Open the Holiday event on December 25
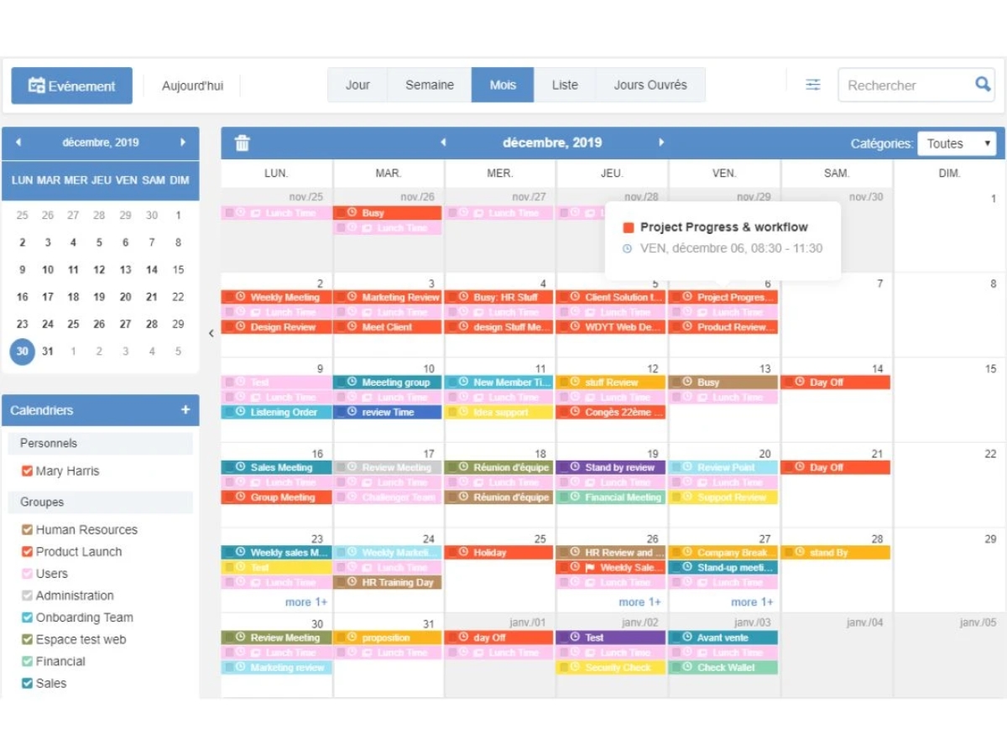Viewport: 1007px width, 755px height. [499, 553]
